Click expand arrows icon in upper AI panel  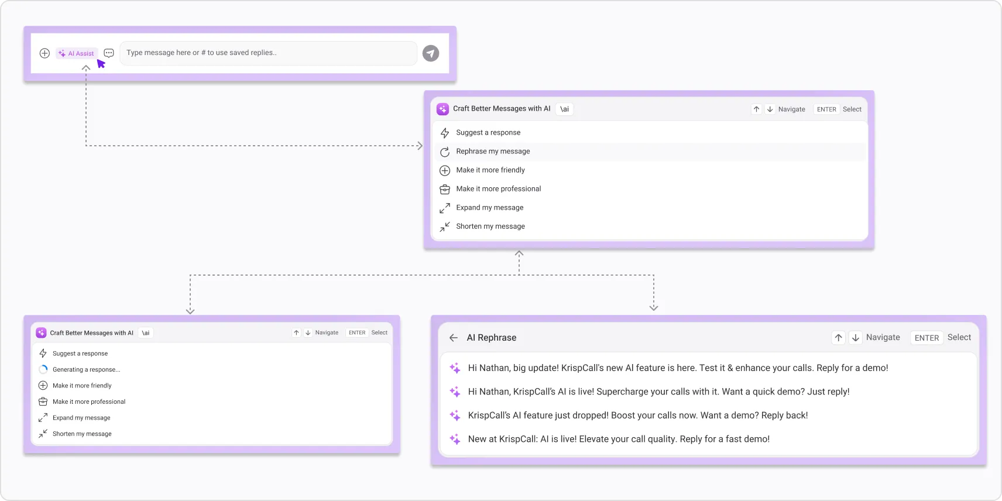[x=445, y=208]
